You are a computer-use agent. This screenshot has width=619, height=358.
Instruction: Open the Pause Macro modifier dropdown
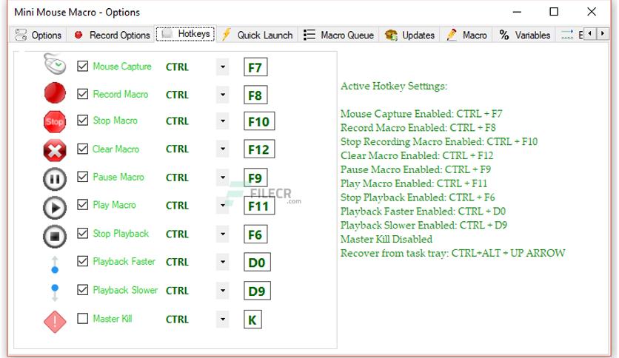click(x=223, y=178)
